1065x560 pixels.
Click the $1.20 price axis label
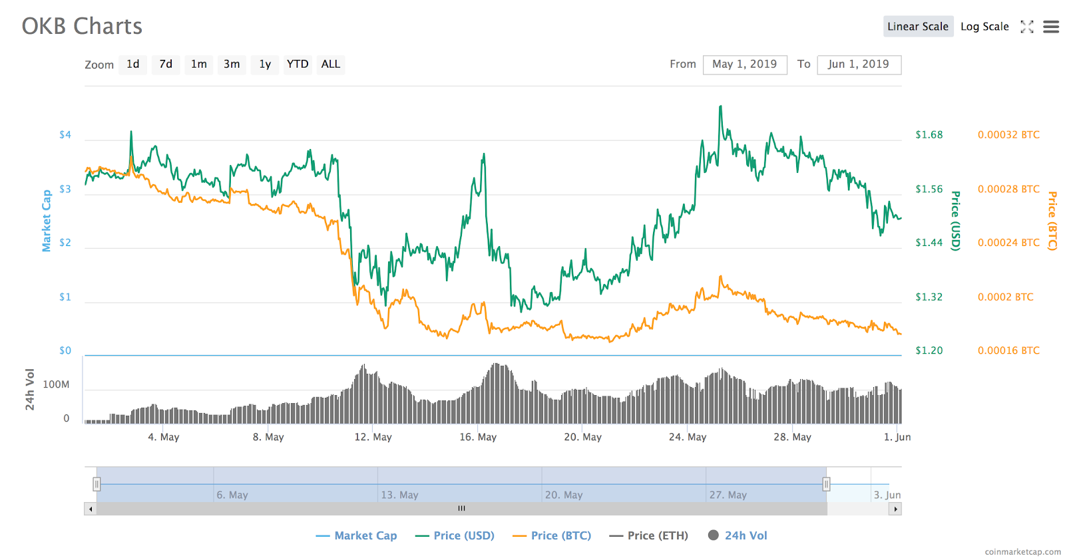click(x=929, y=350)
